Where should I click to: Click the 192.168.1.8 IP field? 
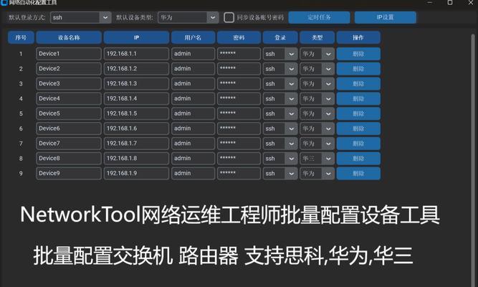tap(136, 159)
